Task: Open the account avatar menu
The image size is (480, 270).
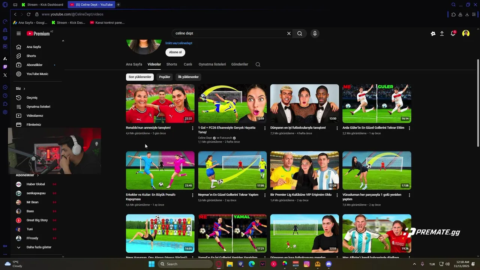Action: (x=466, y=33)
